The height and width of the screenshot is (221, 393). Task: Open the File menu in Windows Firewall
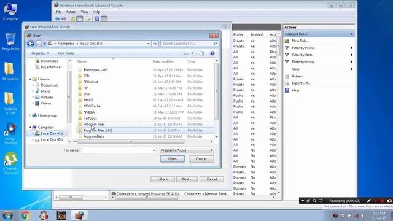59,12
